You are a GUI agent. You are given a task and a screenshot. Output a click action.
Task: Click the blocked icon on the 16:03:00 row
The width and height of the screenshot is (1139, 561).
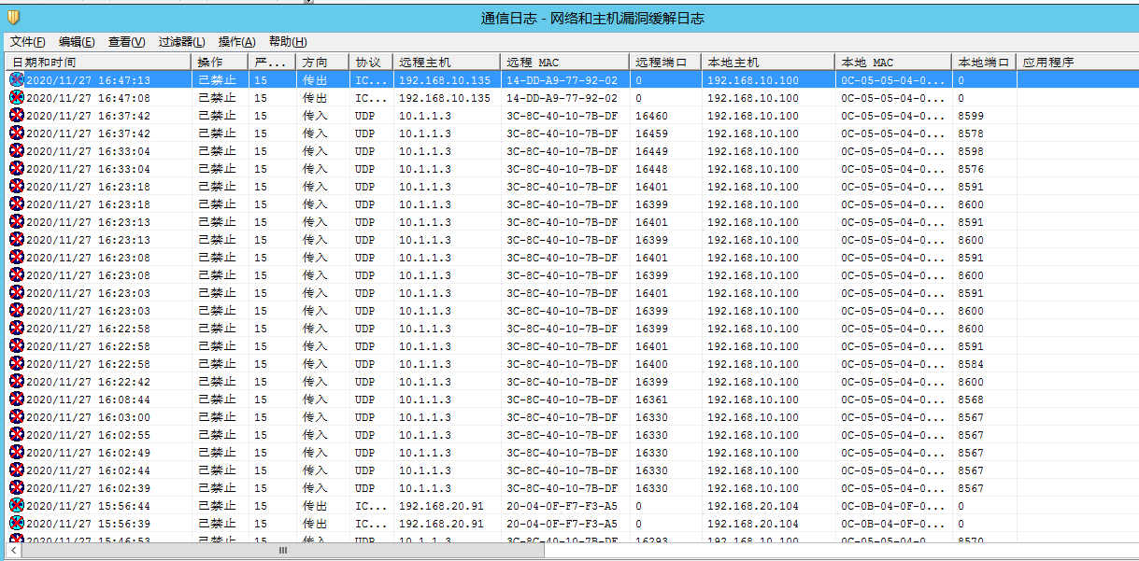point(17,417)
